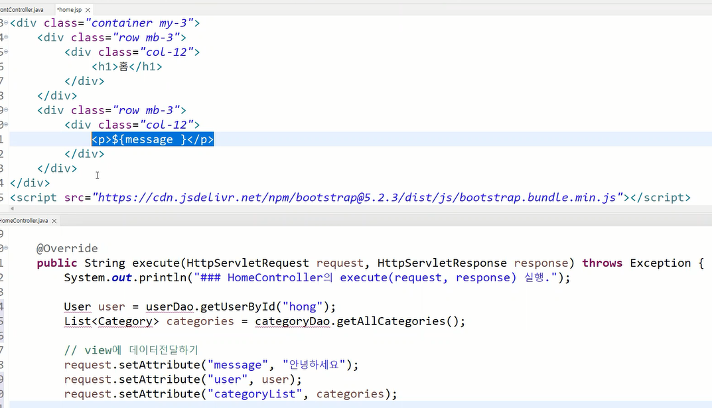The image size is (712, 408).
Task: Click the "categoryList" attribute key string
Action: [x=255, y=394]
